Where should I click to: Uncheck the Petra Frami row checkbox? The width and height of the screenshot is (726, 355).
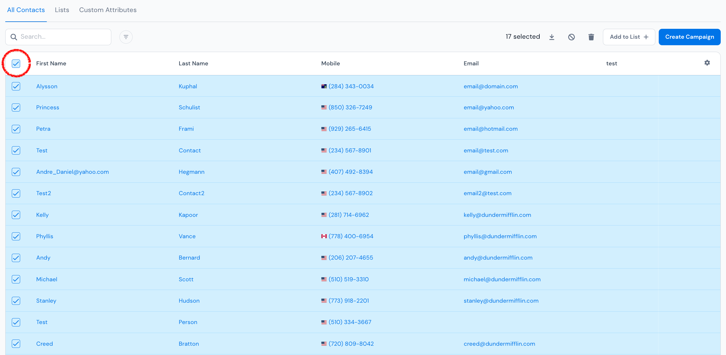coord(16,129)
